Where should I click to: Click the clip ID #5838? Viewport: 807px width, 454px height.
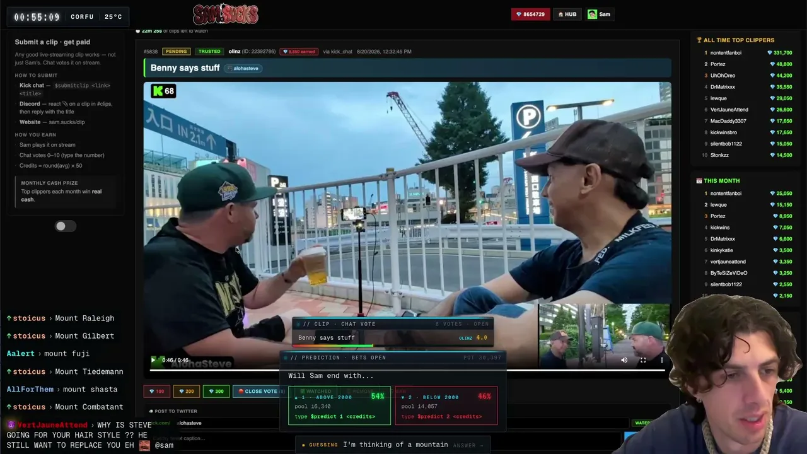[150, 51]
